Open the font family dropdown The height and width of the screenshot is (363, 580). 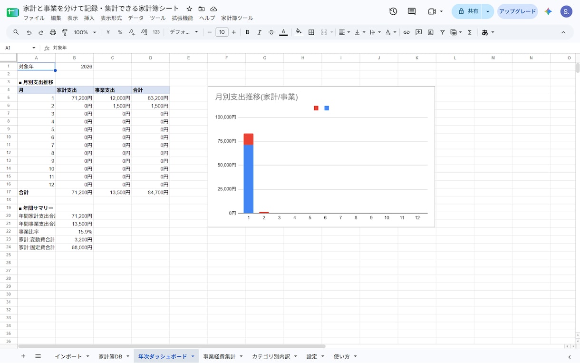coord(184,32)
